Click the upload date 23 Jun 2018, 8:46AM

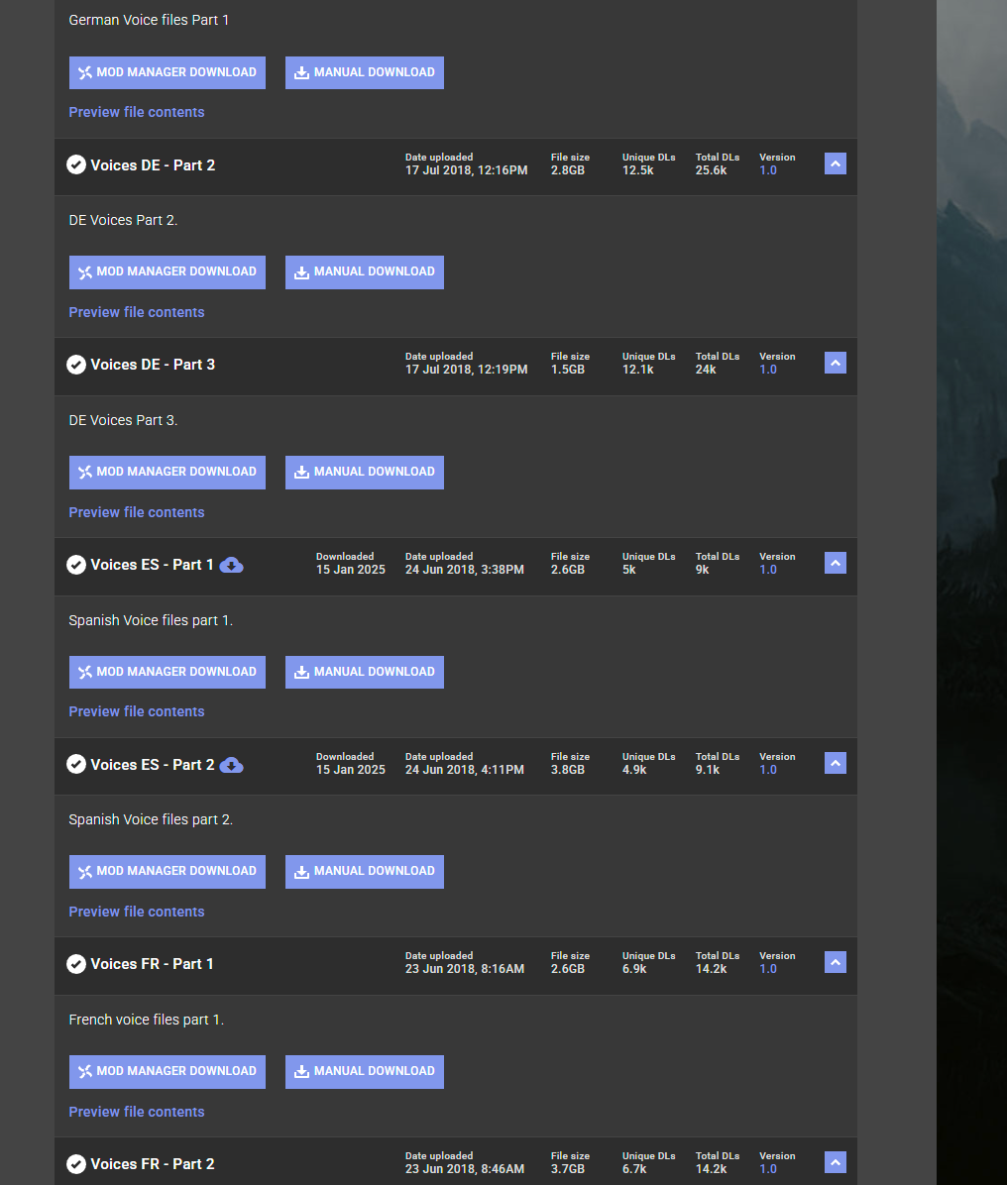[465, 1169]
